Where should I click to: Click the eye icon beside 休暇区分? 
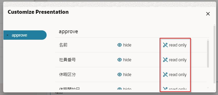[x=120, y=74]
